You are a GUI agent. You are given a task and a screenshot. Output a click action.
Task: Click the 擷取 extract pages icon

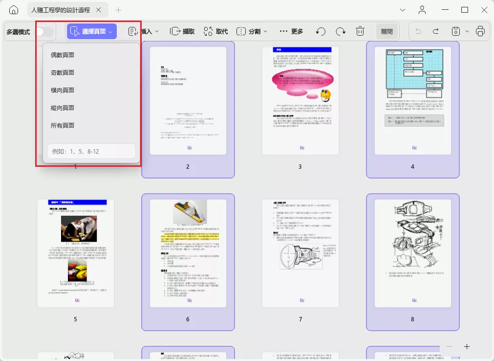175,31
